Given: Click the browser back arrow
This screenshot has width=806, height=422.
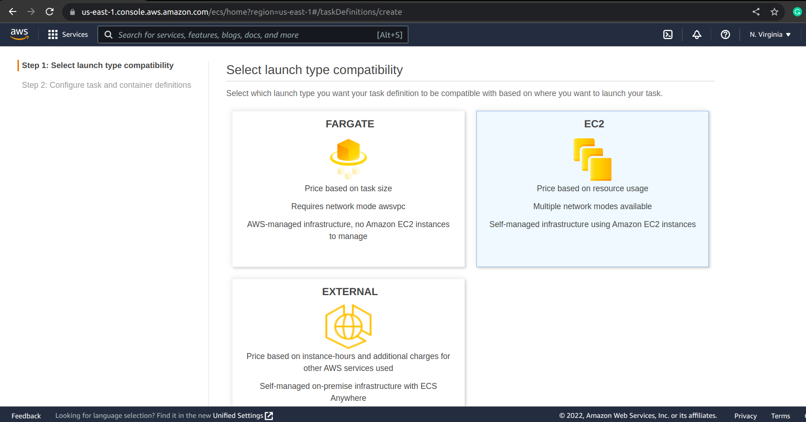Looking at the screenshot, I should click(x=12, y=11).
